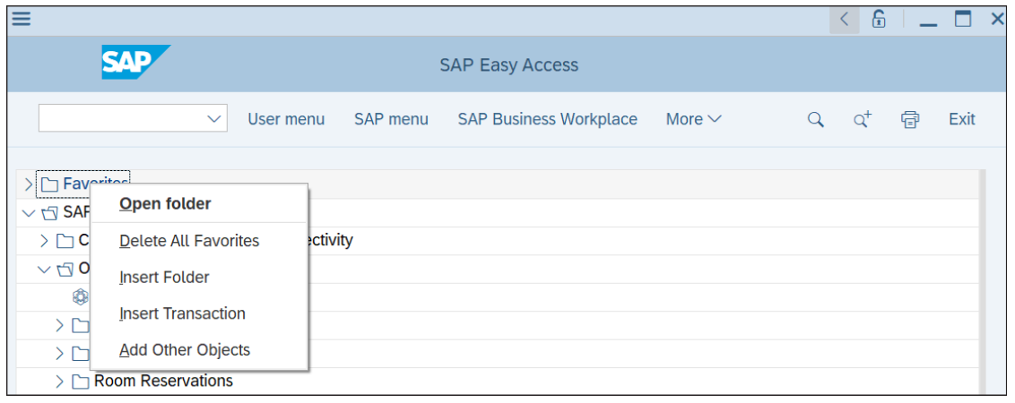This screenshot has width=1015, height=403.
Task: Expand the Room Reservations node
Action: coord(59,382)
